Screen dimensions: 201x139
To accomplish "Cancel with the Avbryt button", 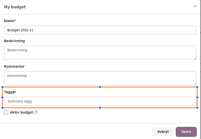I will point(163,132).
